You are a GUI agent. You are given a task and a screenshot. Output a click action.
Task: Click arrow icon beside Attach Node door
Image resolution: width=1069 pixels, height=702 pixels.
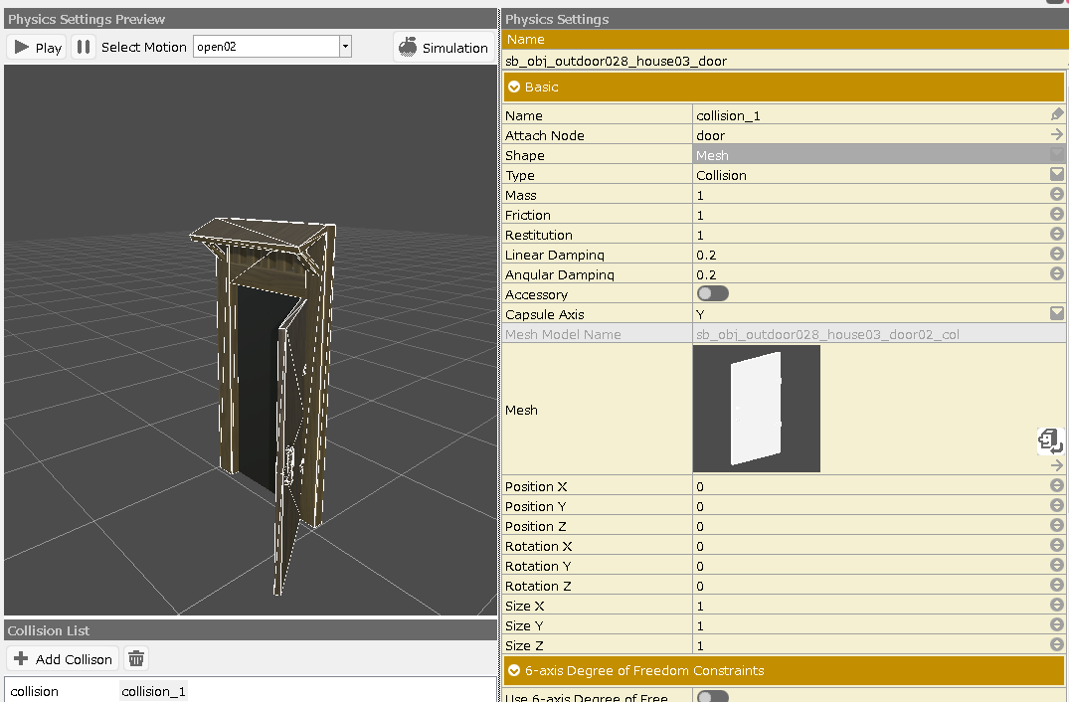point(1057,135)
